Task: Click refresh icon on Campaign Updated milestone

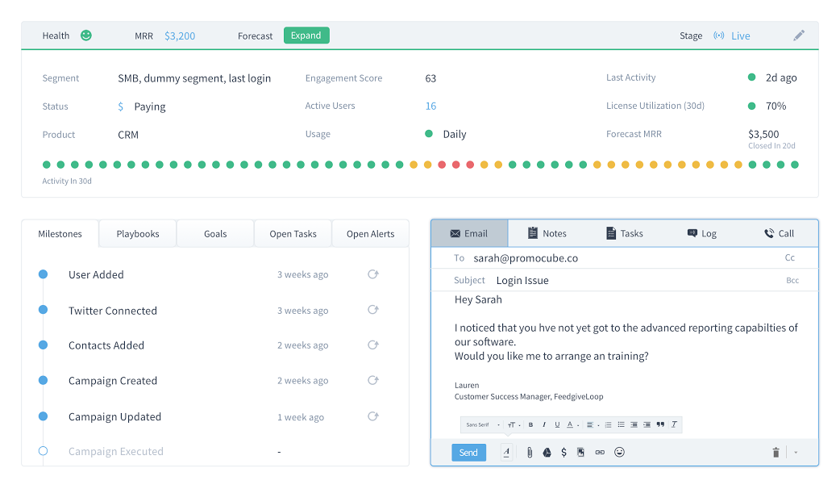Action: [x=373, y=416]
